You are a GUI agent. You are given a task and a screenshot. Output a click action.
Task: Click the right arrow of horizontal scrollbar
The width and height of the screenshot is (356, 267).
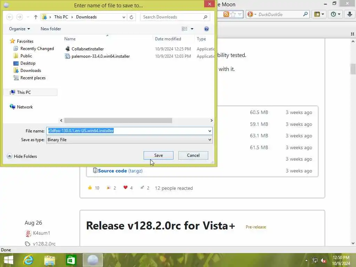pos(211,120)
